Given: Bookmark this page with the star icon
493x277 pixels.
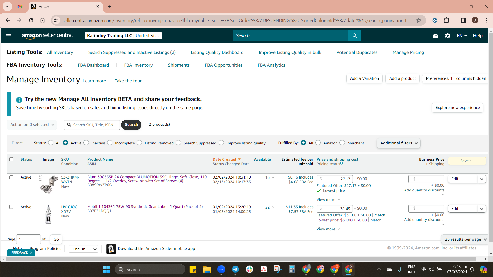Looking at the screenshot, I should (419, 20).
